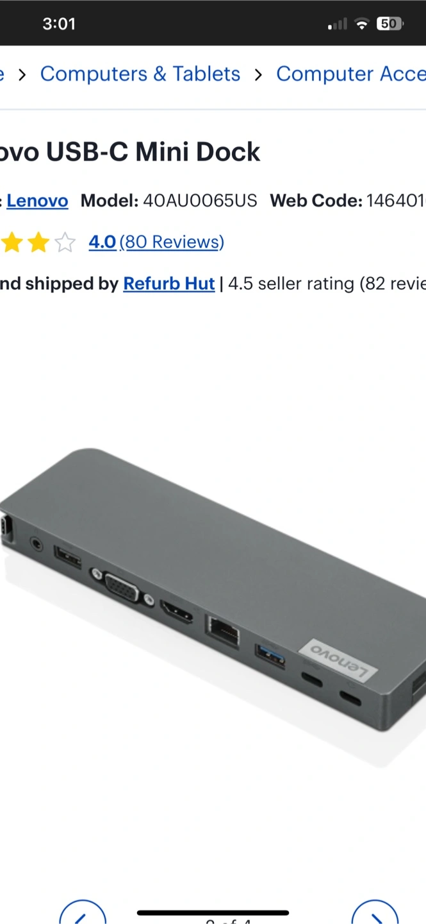
Task: Go to next product image arrow
Action: point(375,912)
